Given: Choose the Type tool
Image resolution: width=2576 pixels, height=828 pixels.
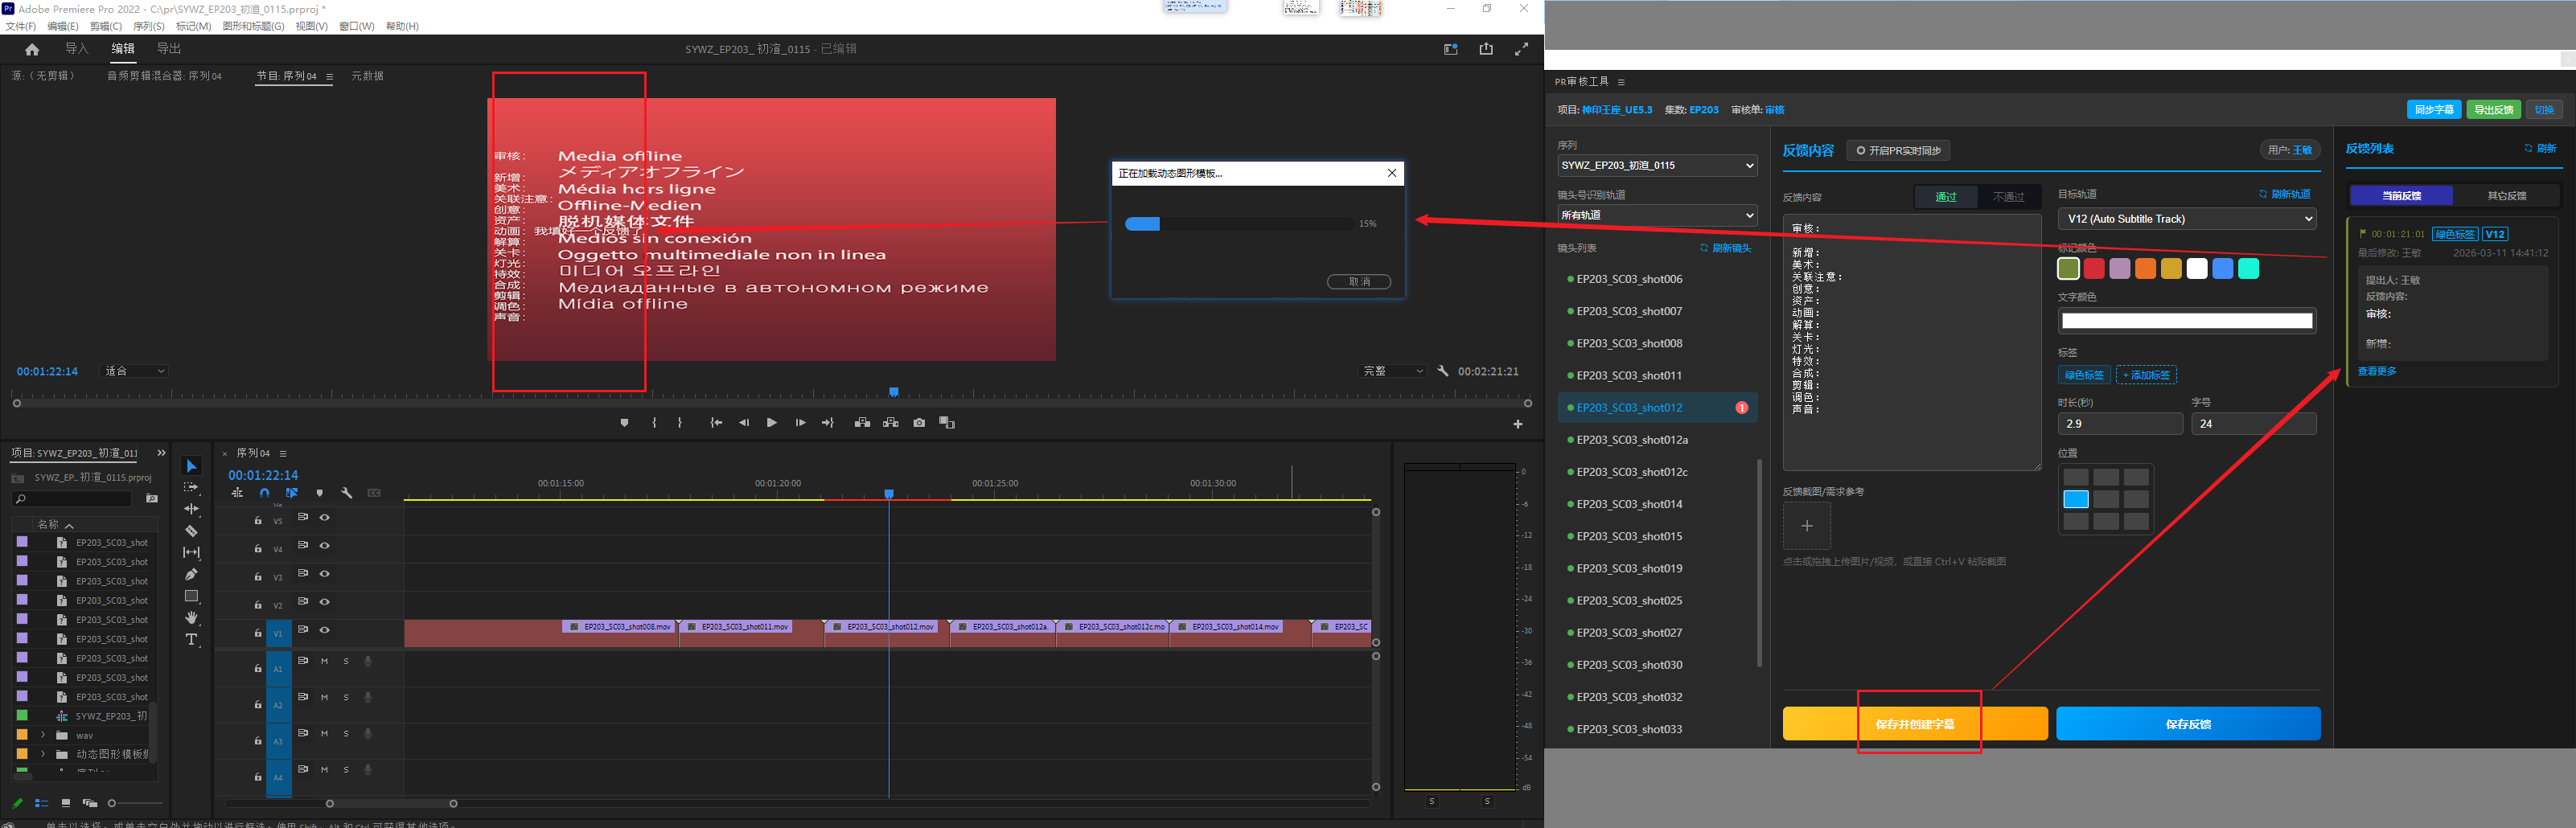Looking at the screenshot, I should pos(191,640).
